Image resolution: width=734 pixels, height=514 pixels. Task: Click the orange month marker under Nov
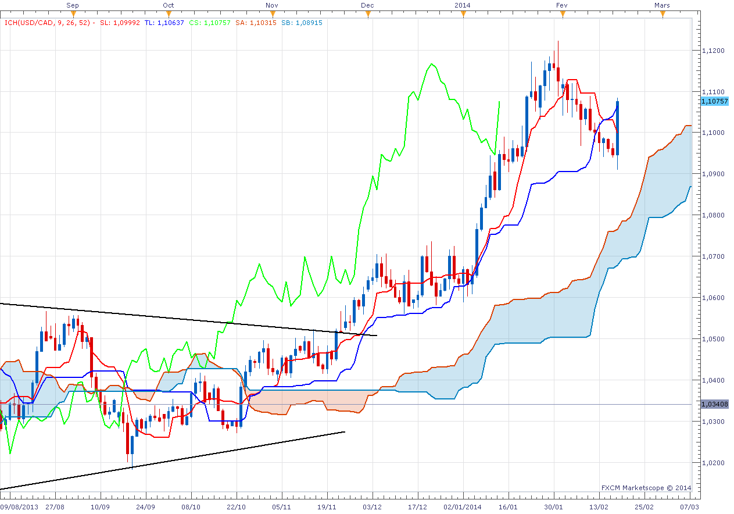[271, 14]
